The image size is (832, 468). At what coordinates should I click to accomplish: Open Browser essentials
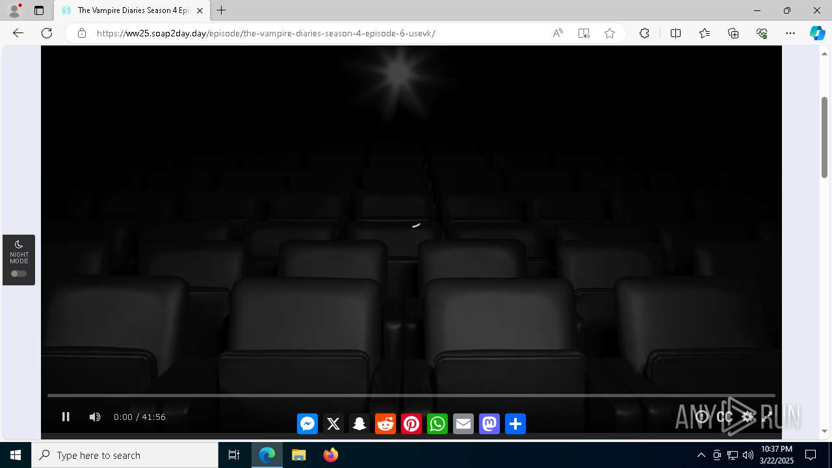click(762, 33)
